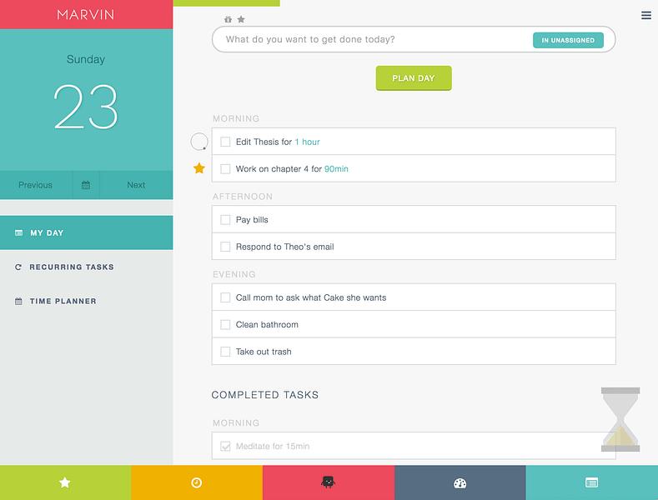The image size is (658, 500).
Task: Go to Next day
Action: 136,185
